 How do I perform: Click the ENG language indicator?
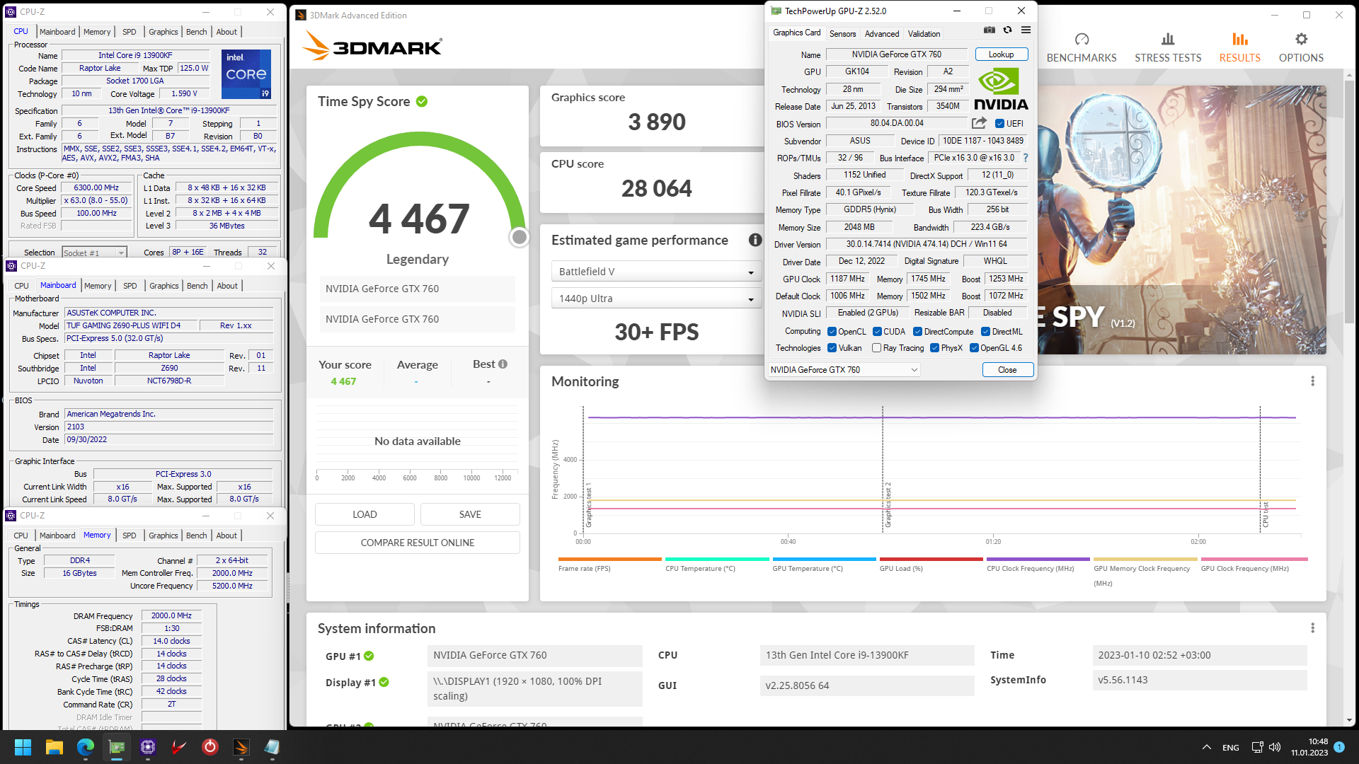point(1231,747)
